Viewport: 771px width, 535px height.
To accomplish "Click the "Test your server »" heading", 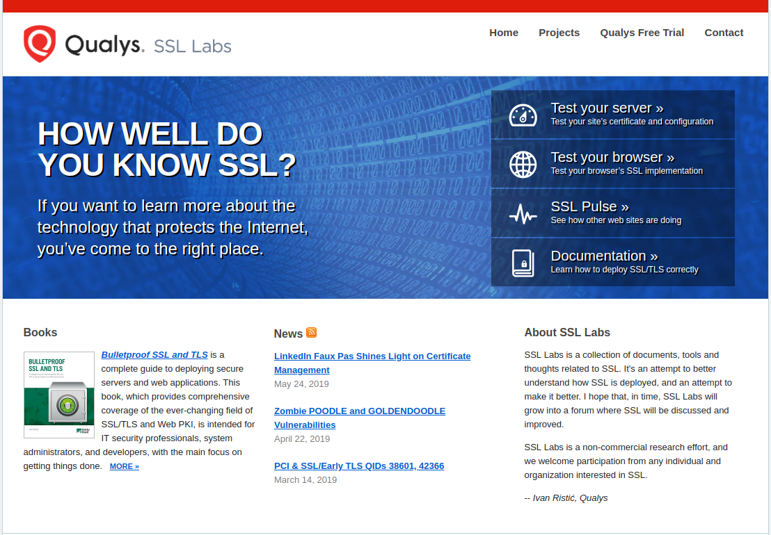I will click(607, 108).
